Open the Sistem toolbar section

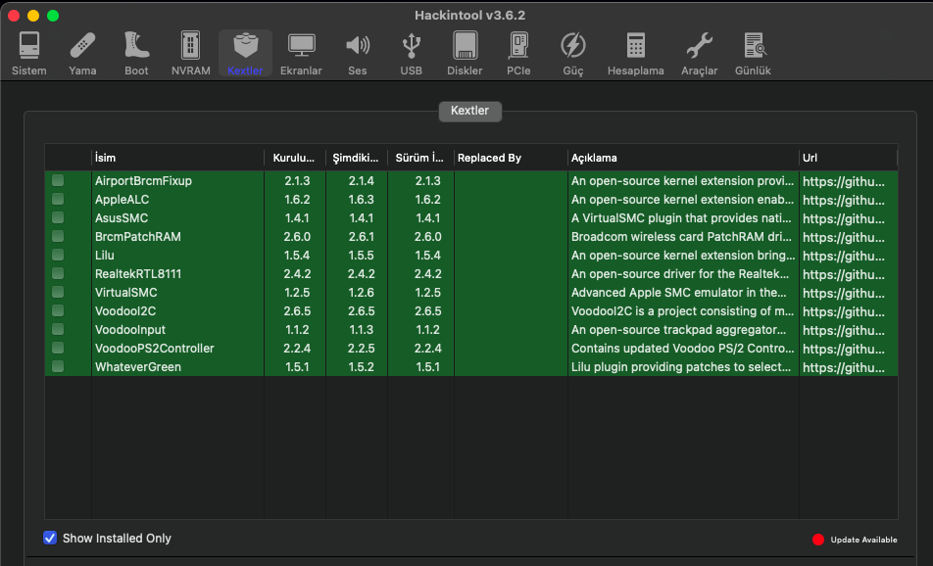pyautogui.click(x=28, y=53)
